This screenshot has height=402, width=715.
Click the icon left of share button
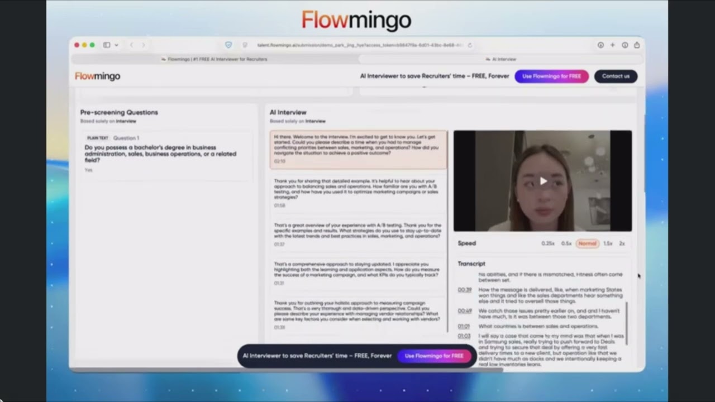pyautogui.click(x=625, y=45)
